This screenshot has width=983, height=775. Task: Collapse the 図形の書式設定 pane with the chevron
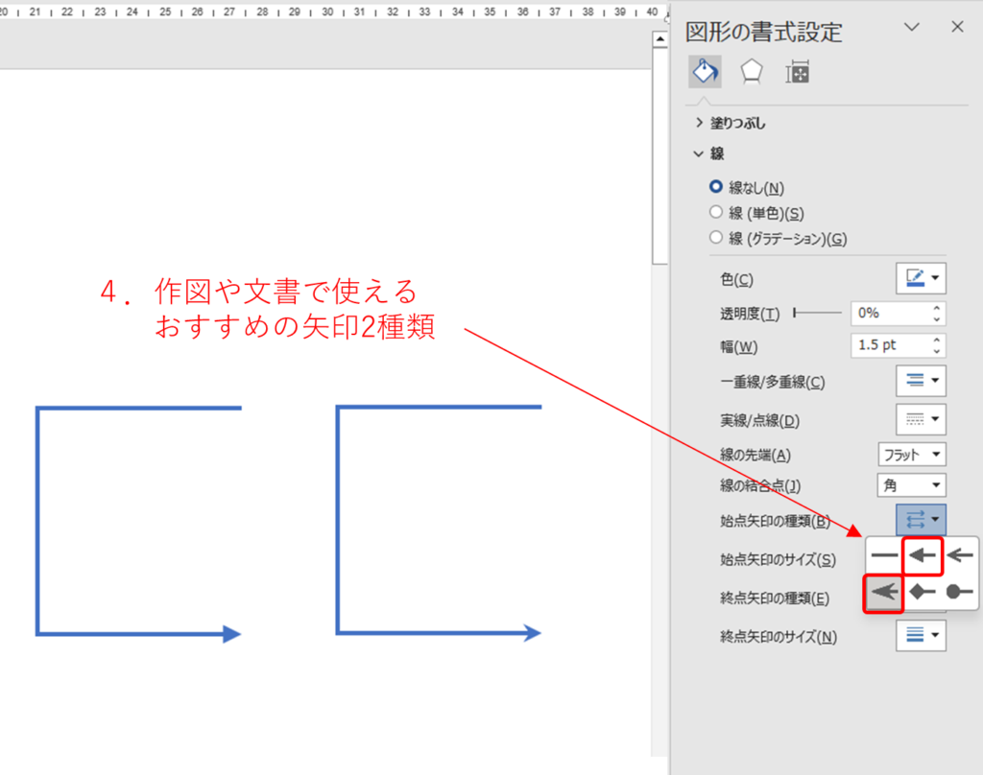(x=911, y=27)
